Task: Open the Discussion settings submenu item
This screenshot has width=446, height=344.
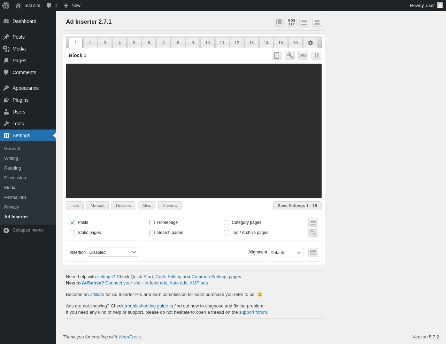Action: 15,178
